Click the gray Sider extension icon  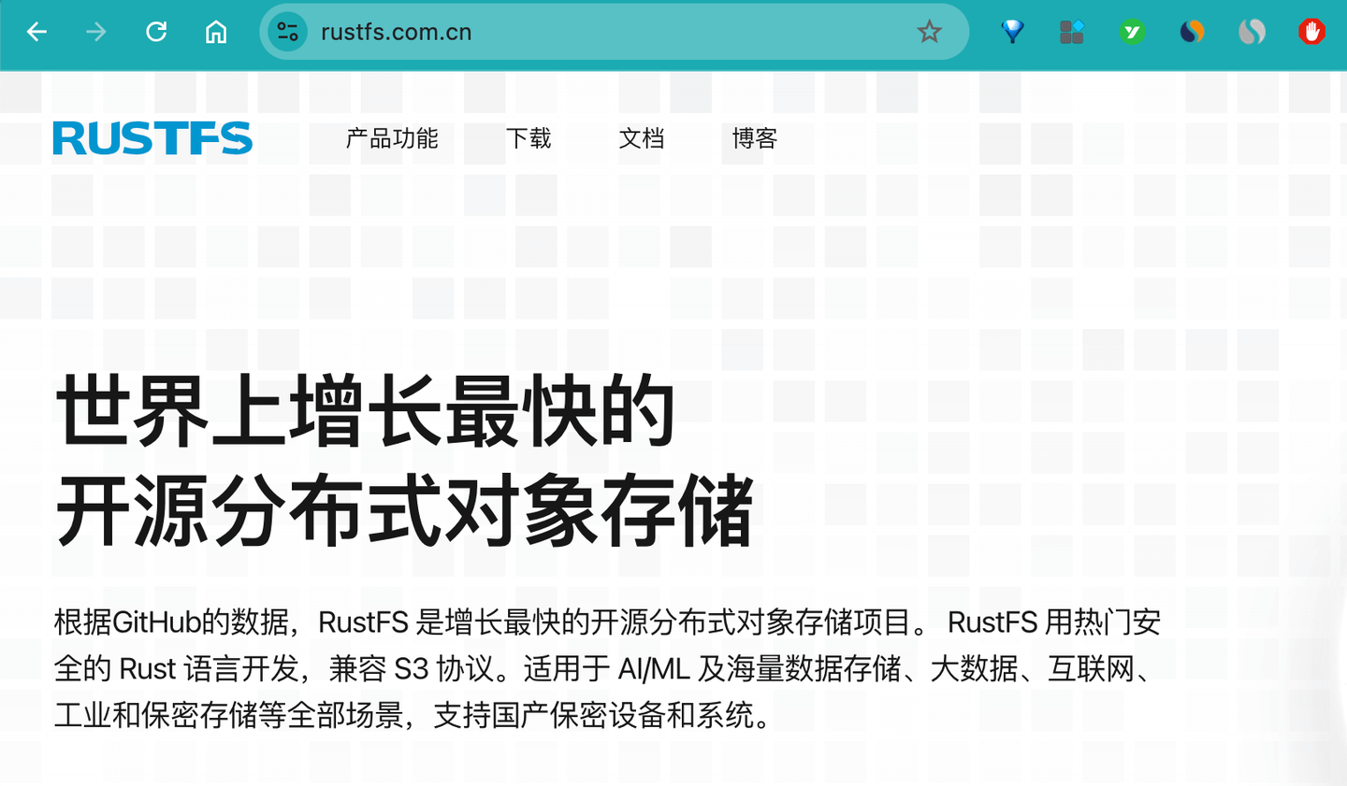pyautogui.click(x=1252, y=31)
